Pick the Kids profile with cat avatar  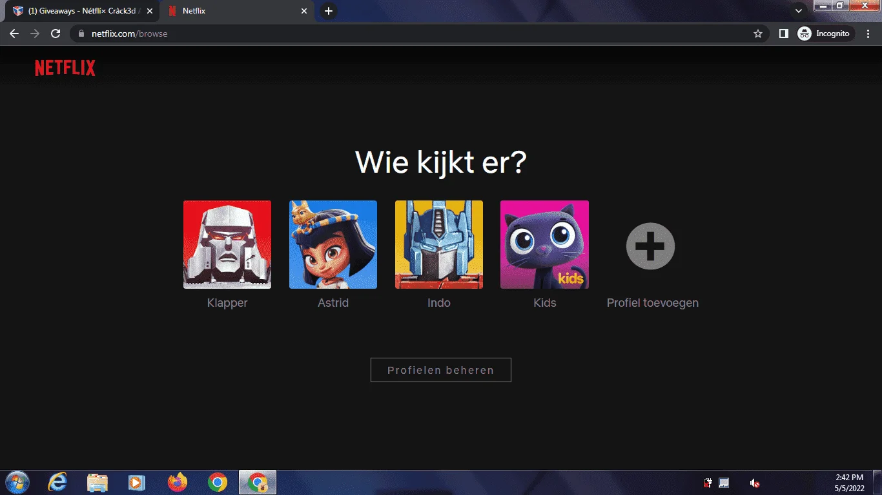[544, 244]
